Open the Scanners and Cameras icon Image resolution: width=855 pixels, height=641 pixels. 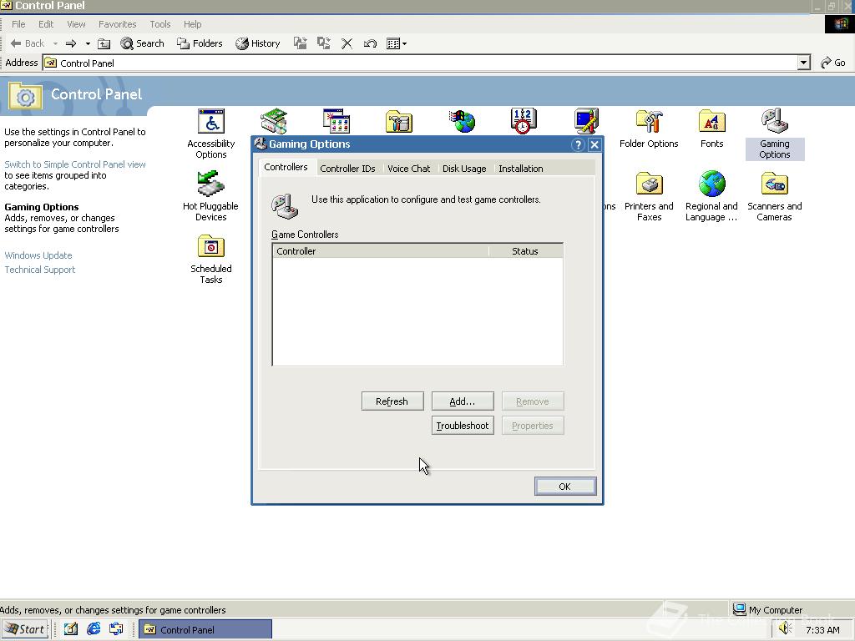pos(775,196)
